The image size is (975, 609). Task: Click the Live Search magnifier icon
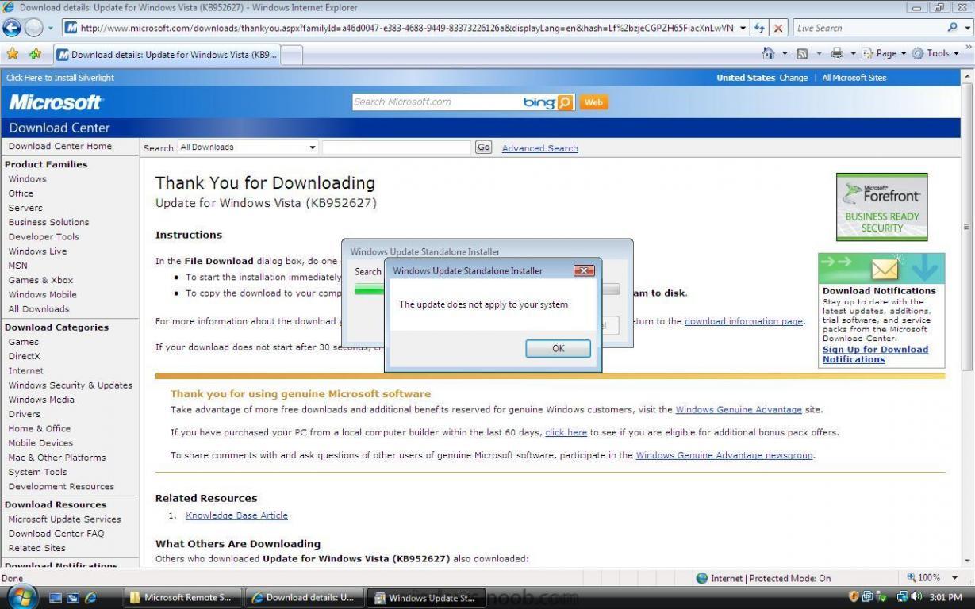click(x=953, y=28)
